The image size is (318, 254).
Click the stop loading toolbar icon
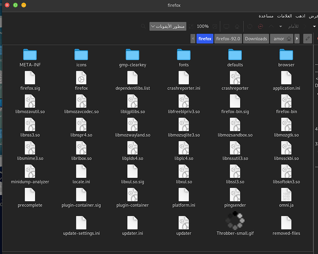click(x=261, y=26)
